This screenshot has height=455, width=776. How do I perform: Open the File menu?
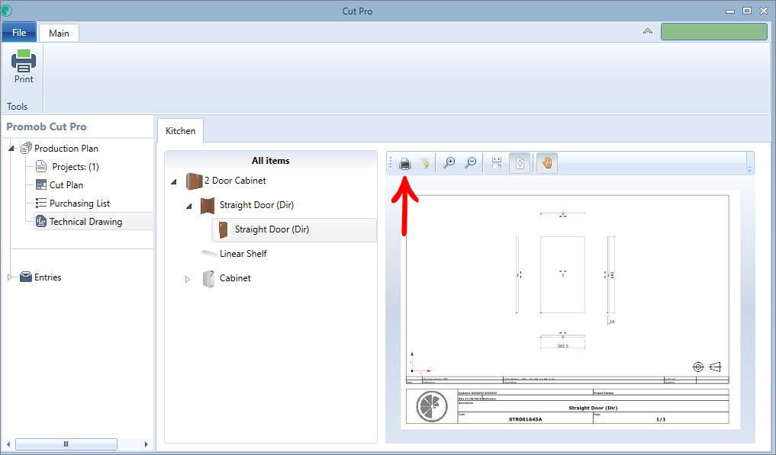(x=19, y=32)
